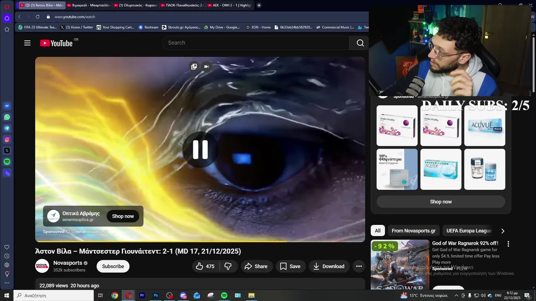Select the UEFA Europa League filter chip

tap(469, 231)
